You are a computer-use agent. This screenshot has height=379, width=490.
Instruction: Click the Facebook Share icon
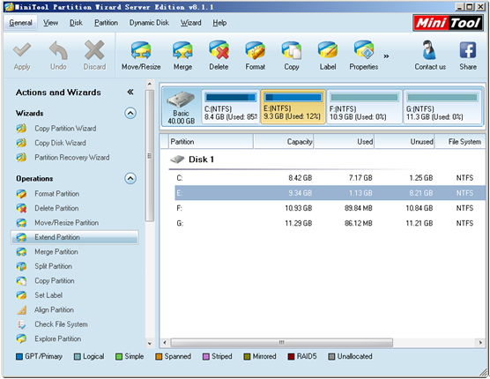pyautogui.click(x=468, y=50)
